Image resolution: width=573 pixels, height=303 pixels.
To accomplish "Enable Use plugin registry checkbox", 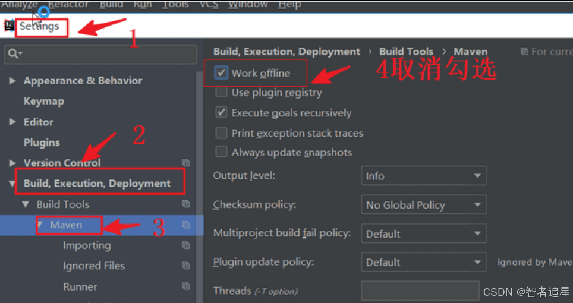I will coord(221,92).
